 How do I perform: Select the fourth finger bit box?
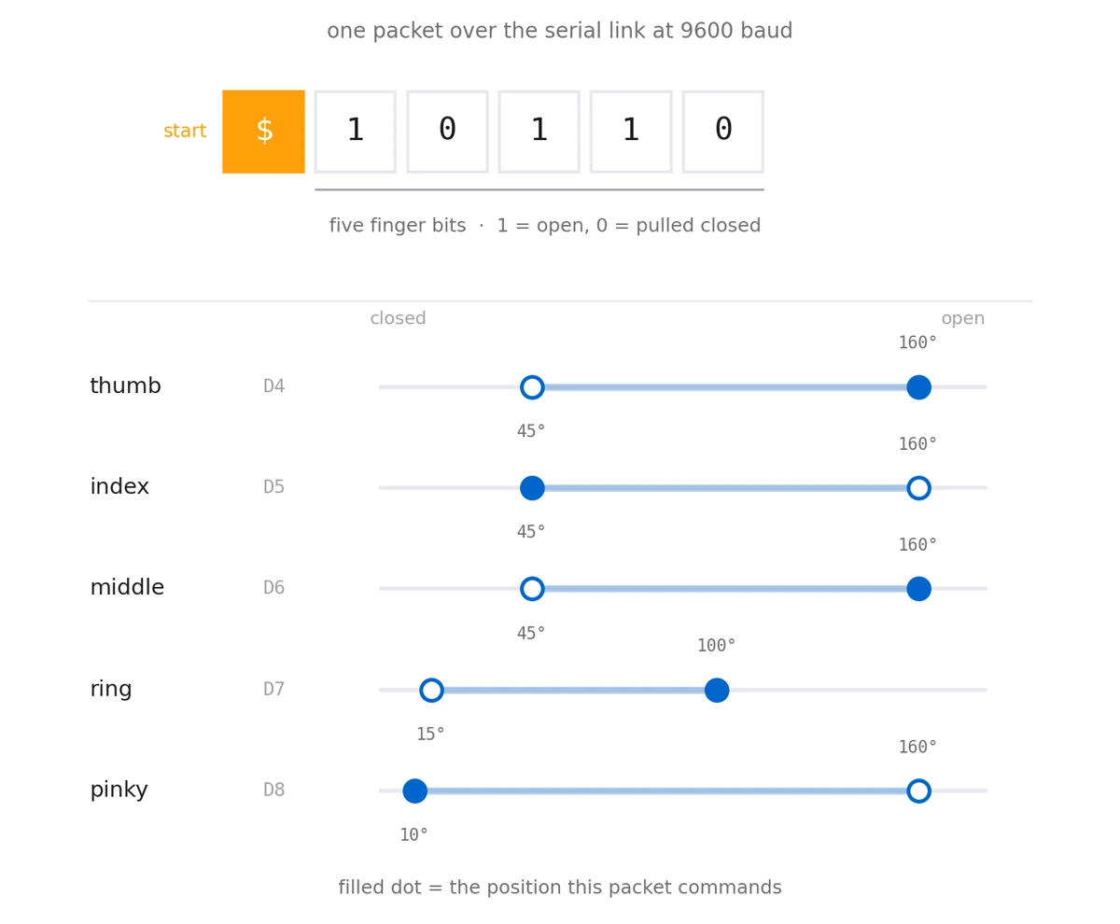(631, 132)
